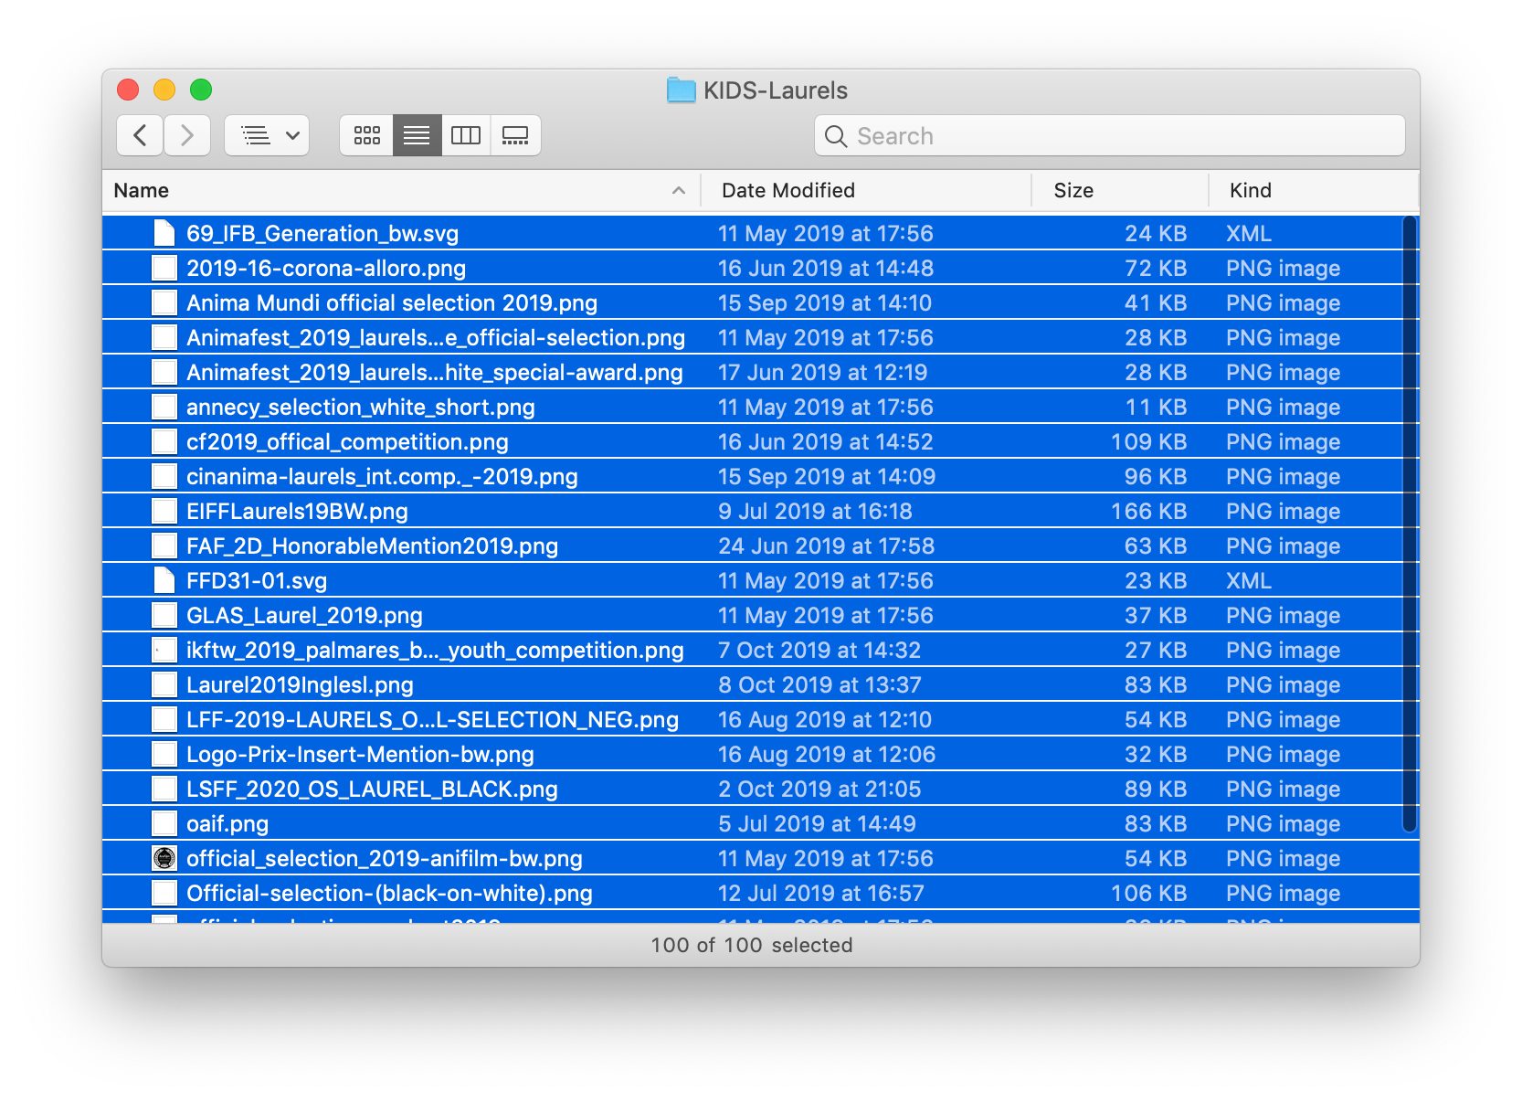Minimize the Finder window with yellow button
This screenshot has width=1522, height=1102.
click(164, 90)
